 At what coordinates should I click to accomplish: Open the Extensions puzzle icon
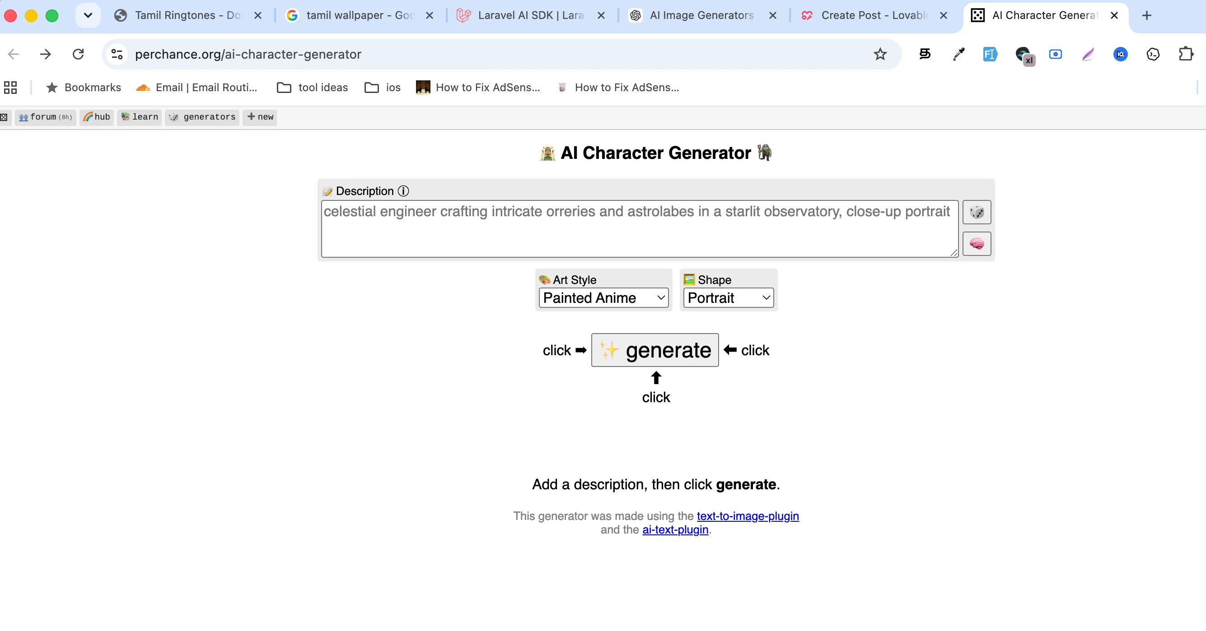1185,54
